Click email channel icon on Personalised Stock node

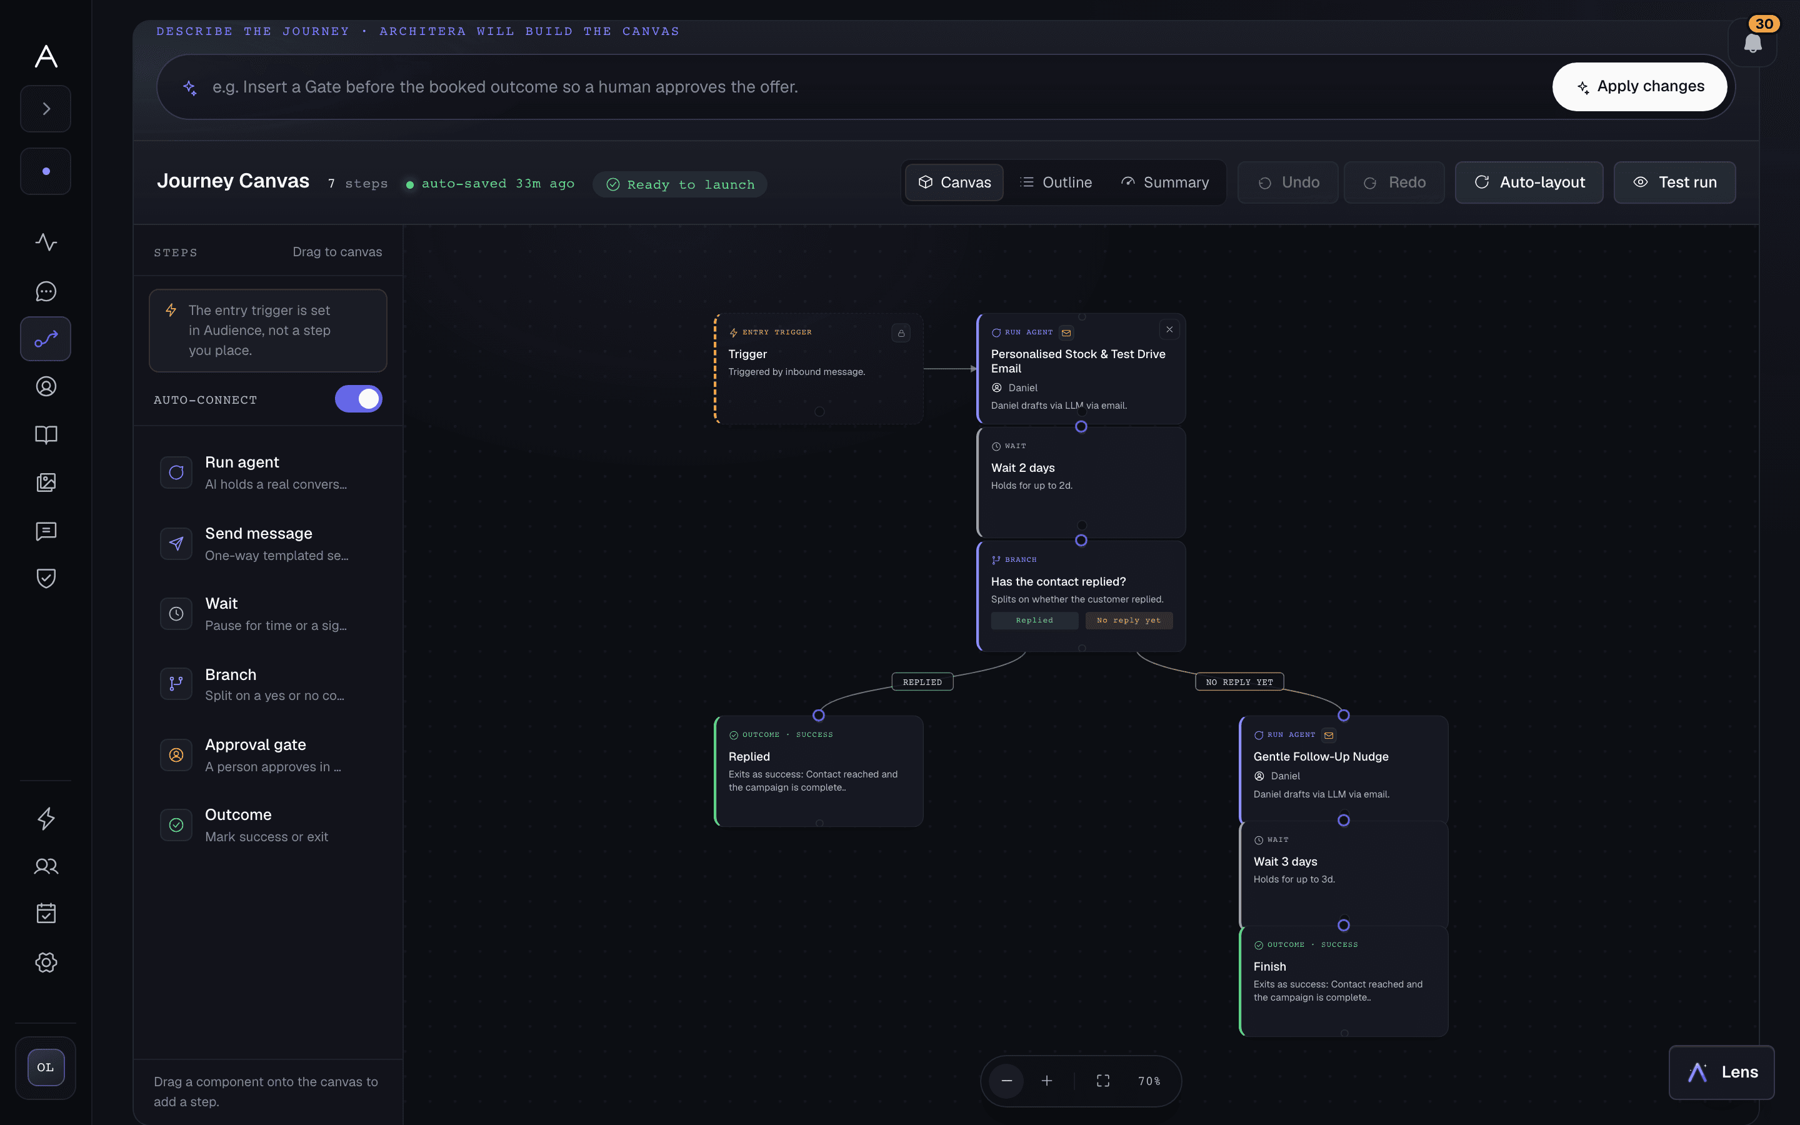pos(1066,332)
